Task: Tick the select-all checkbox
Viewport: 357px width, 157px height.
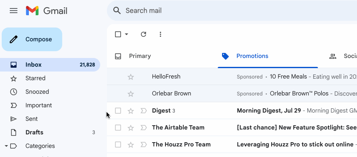Action: click(118, 34)
